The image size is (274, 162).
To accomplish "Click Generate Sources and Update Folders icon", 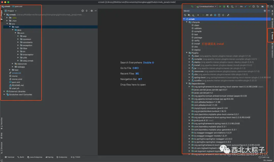I will (x=189, y=15).
